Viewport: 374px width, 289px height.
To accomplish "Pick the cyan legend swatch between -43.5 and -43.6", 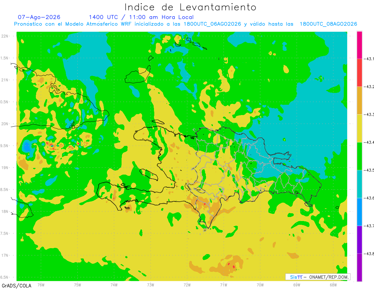I will coord(359,184).
